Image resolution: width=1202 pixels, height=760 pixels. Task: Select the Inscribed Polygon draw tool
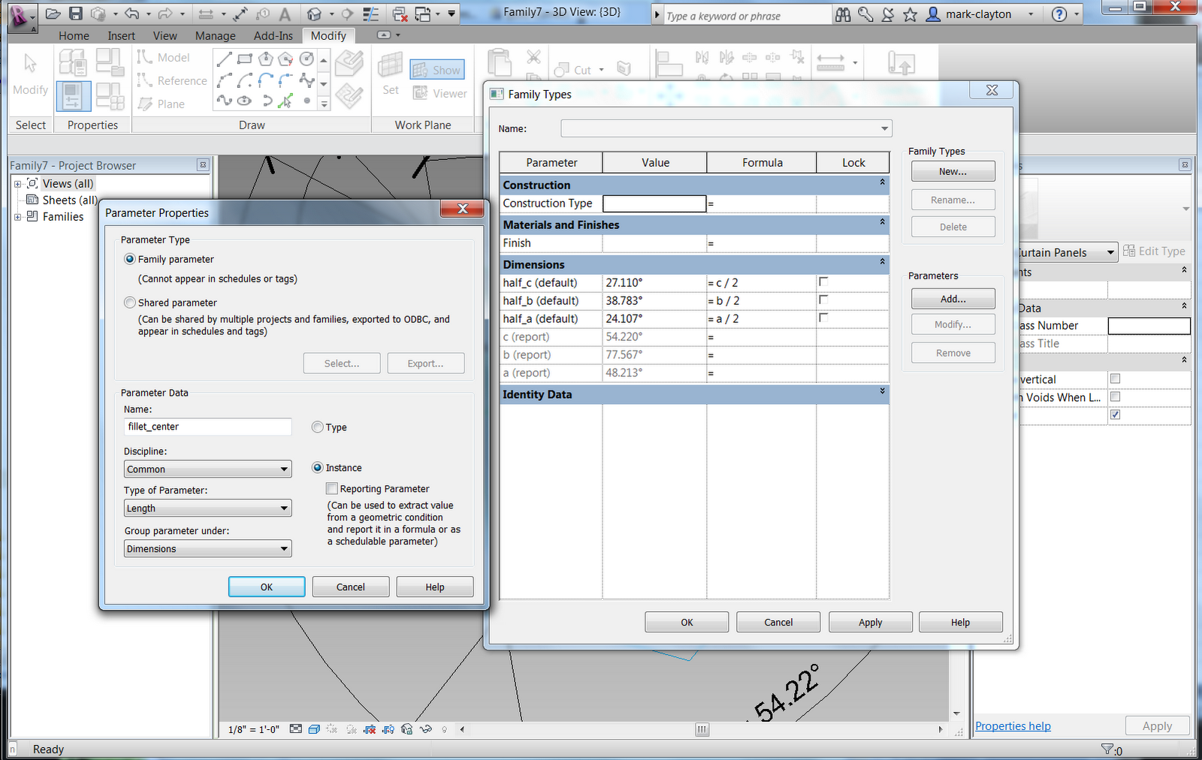[x=265, y=59]
